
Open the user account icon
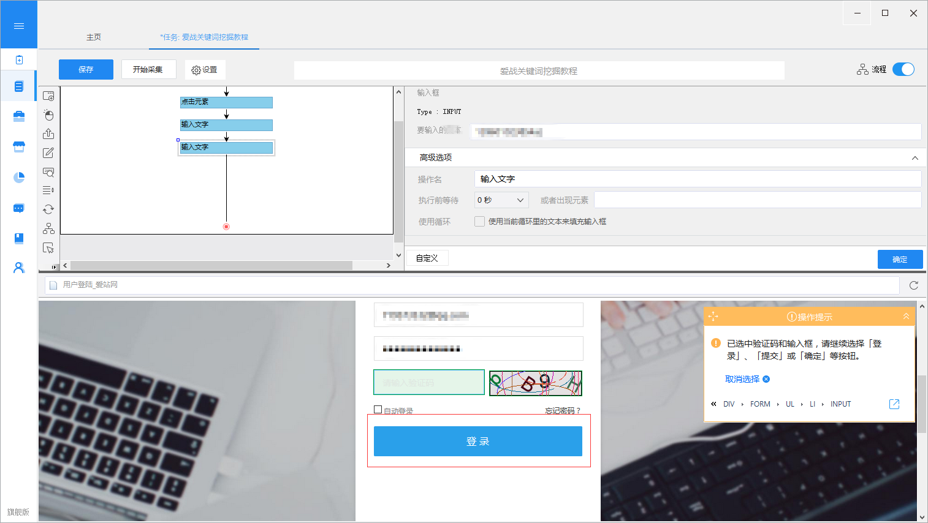[19, 268]
